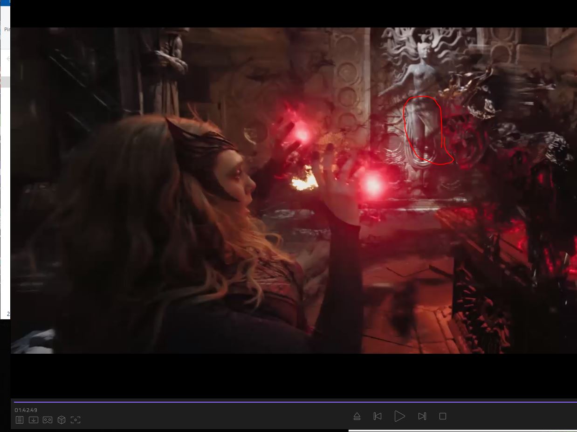Click the white window strip below the player
Screen dimensions: 577x432
coord(461,430)
